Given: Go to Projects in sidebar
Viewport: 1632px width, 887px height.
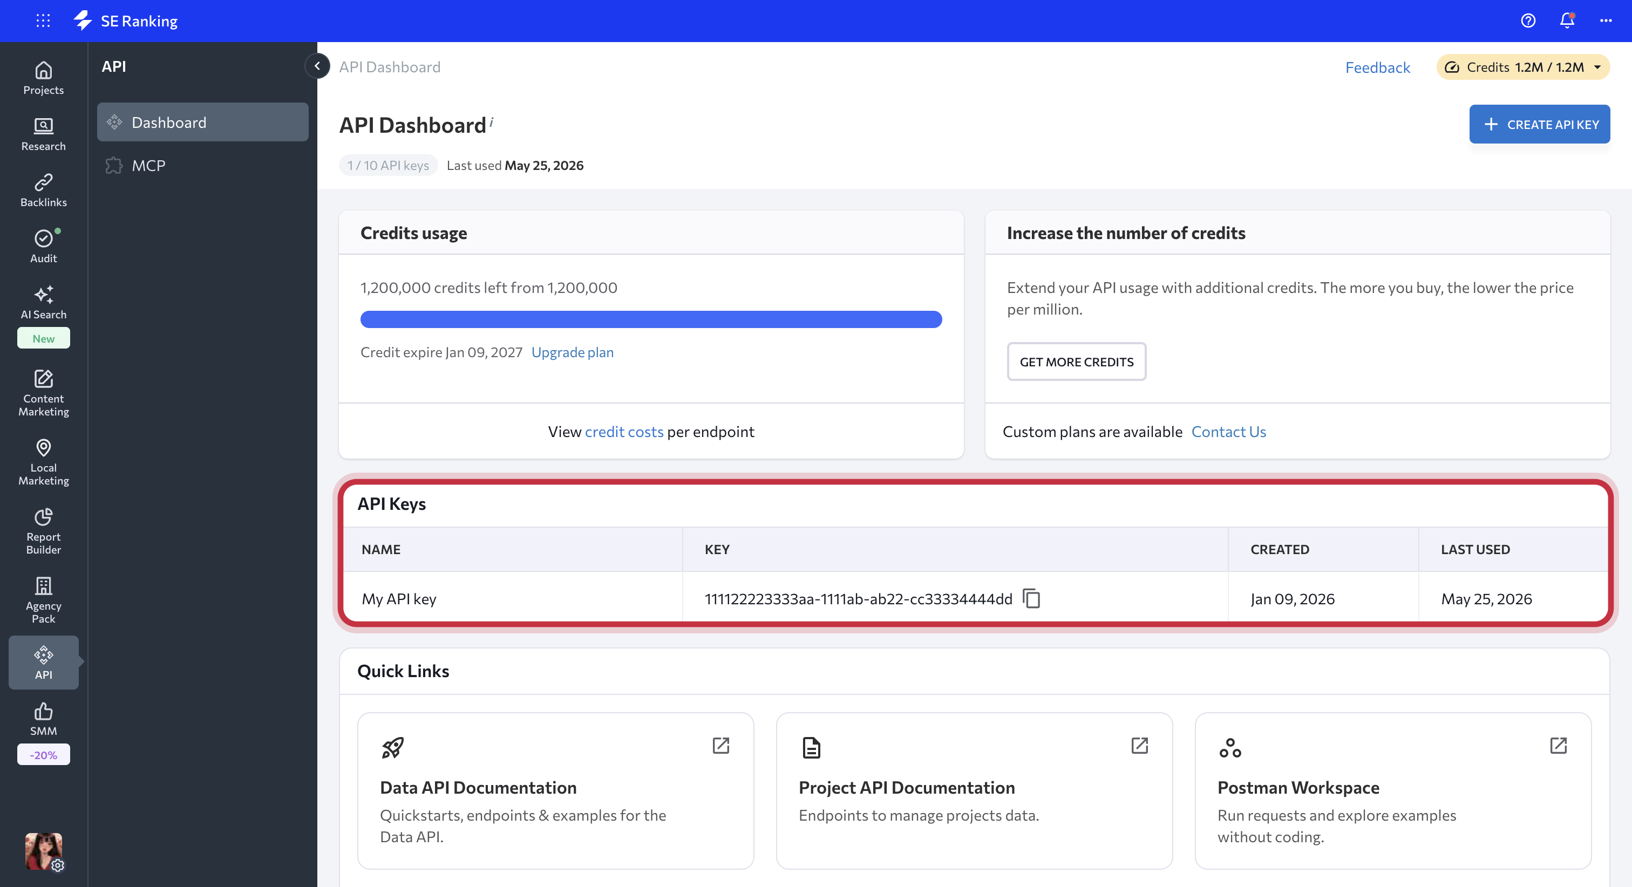Looking at the screenshot, I should (x=43, y=78).
